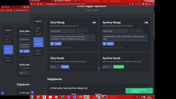Click the emoji button in the background window
This screenshot has width=176, height=99.
(x=21, y=51)
